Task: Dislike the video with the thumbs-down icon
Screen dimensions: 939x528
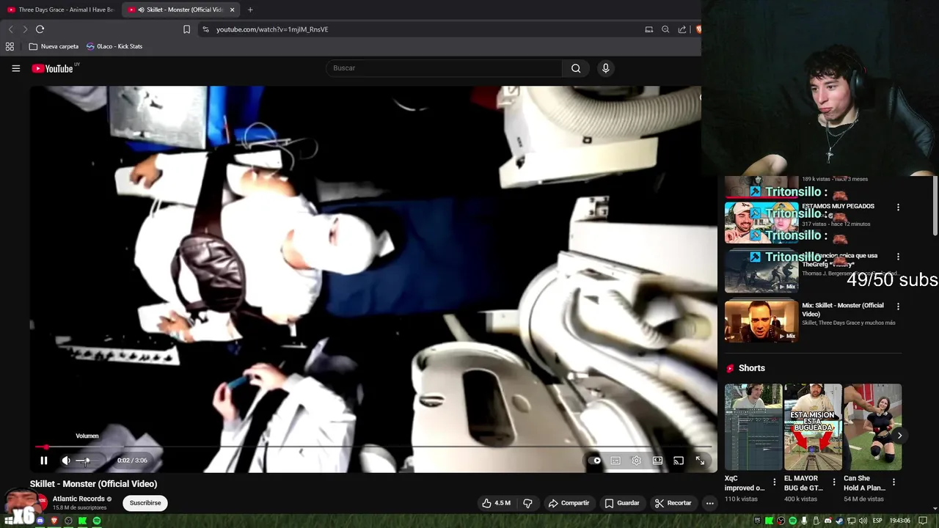Action: point(527,503)
